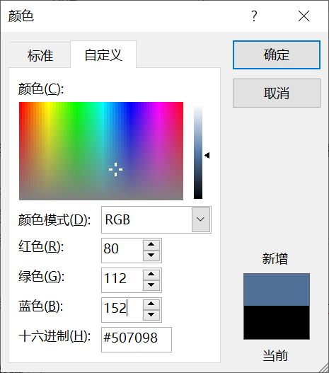Close the 颜色 dialog with the X
329x373 pixels.
pyautogui.click(x=304, y=16)
